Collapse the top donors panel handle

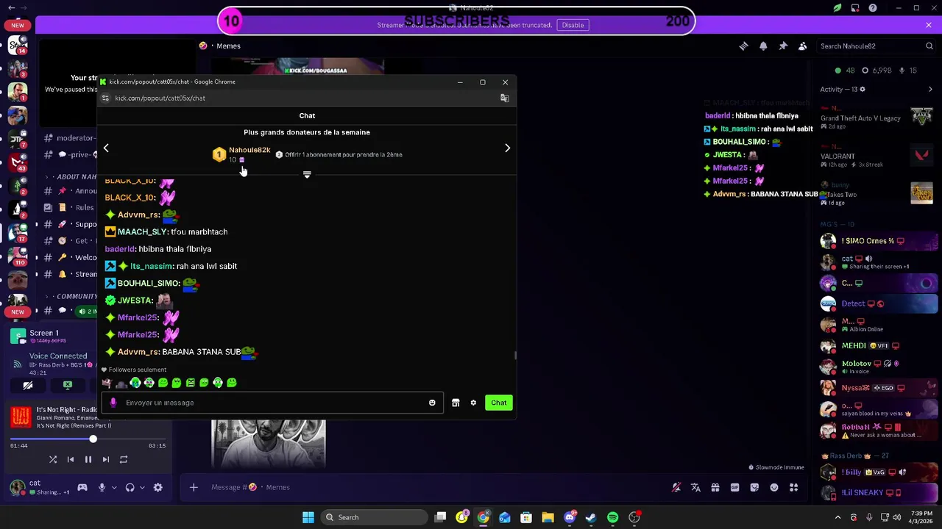307,175
